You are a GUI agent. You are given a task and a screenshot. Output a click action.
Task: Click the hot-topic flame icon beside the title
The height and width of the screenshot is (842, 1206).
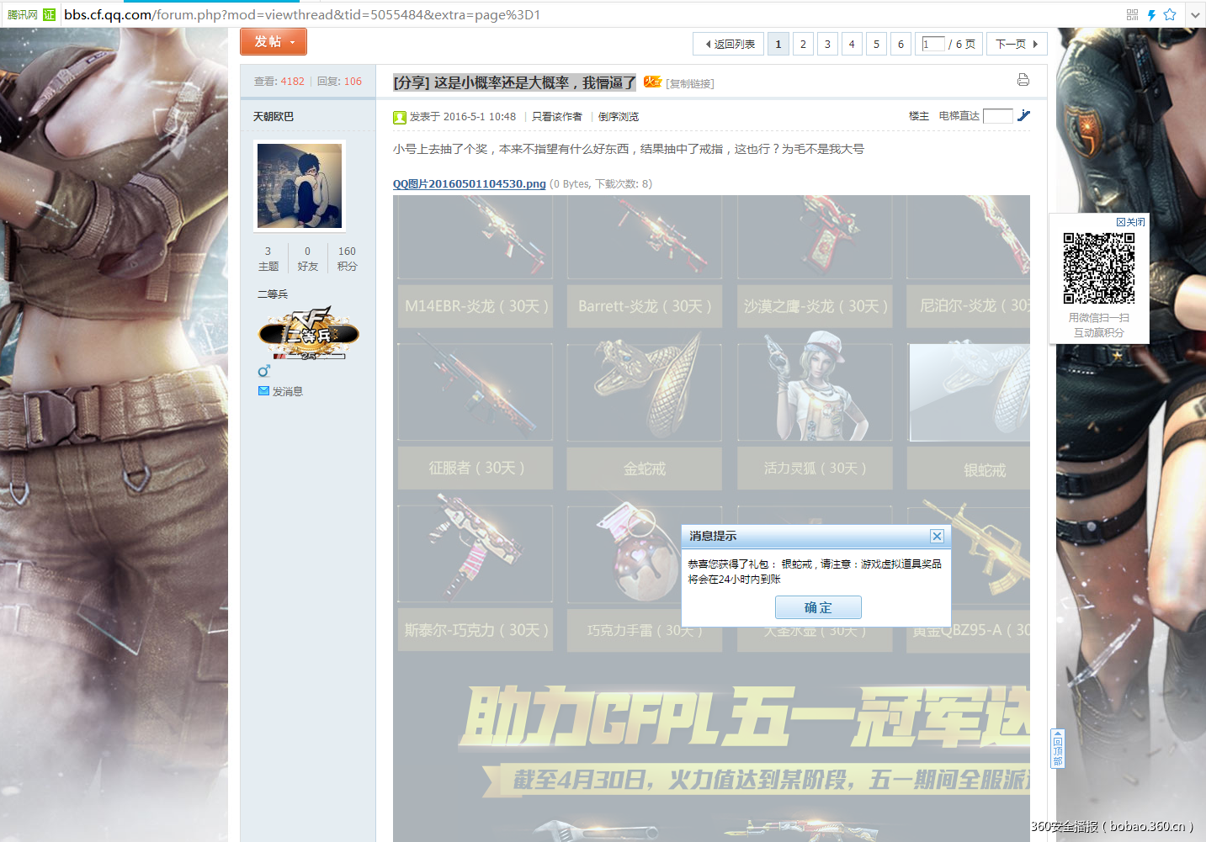pos(651,82)
